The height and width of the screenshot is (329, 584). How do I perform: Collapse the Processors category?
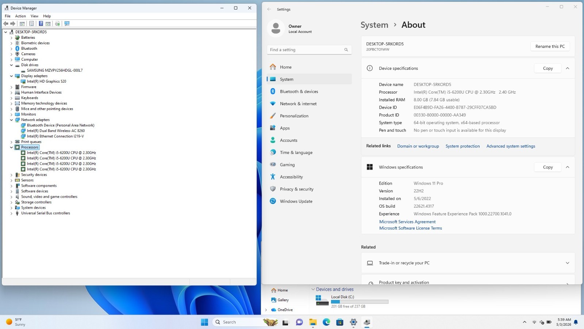(11, 147)
